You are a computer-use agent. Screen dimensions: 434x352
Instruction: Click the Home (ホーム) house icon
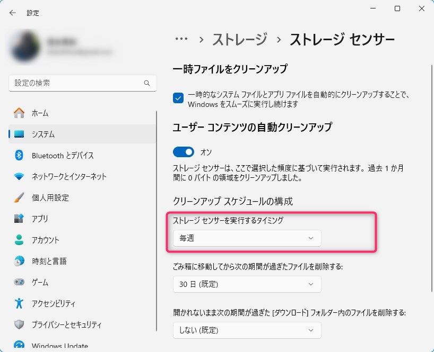pyautogui.click(x=19, y=113)
